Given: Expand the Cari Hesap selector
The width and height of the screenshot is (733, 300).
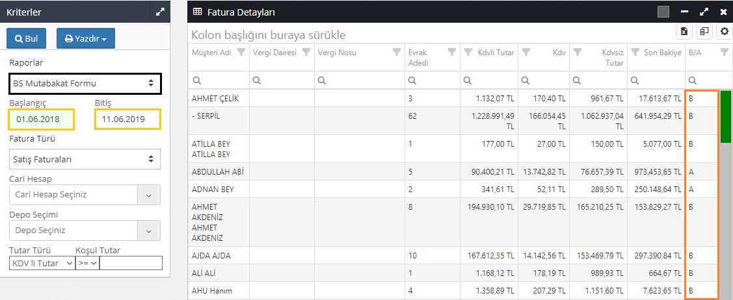Looking at the screenshot, I should (x=149, y=195).
